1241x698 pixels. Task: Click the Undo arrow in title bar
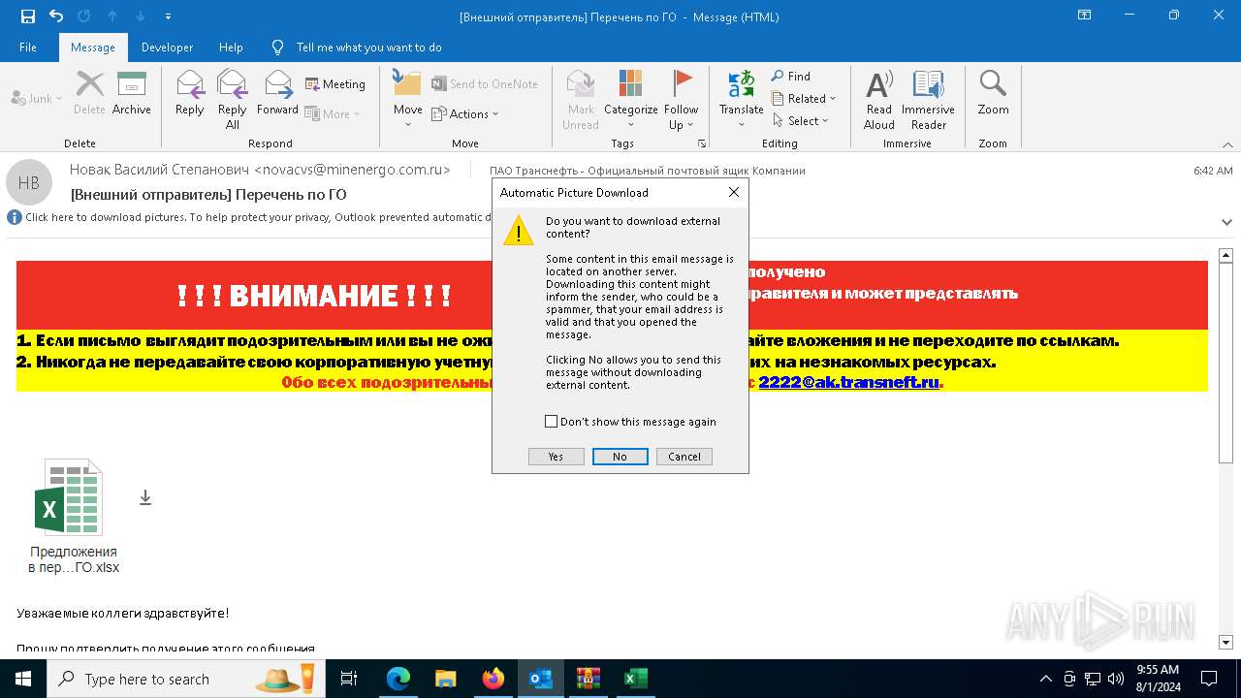click(56, 16)
